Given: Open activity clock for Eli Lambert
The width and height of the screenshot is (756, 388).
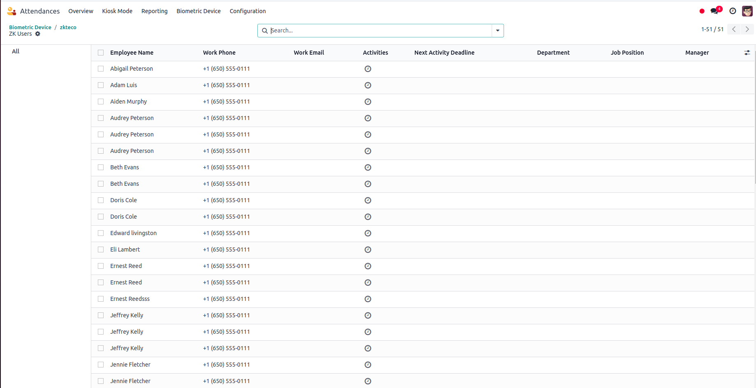Looking at the screenshot, I should 368,249.
